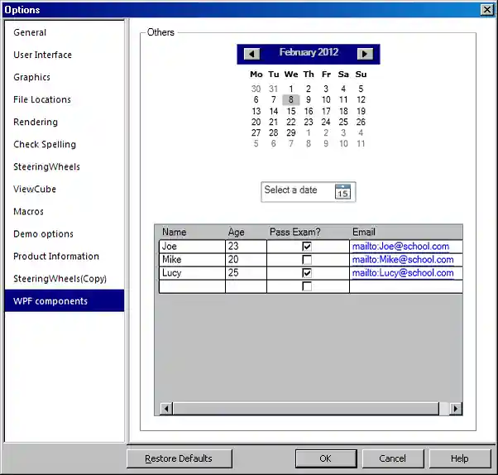The width and height of the screenshot is (498, 475).
Task: Open the Check Spelling settings
Action: 45,145
